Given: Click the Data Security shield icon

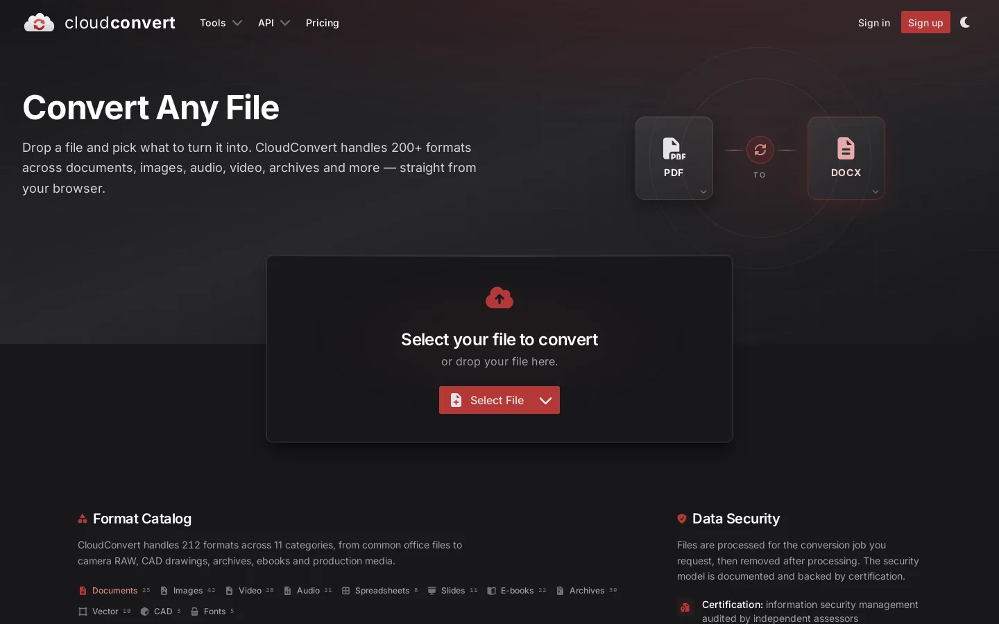Looking at the screenshot, I should pyautogui.click(x=682, y=519).
